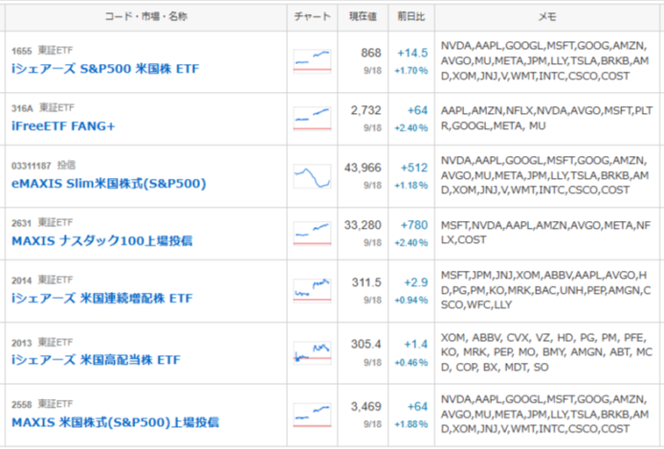The image size is (664, 449).
Task: Open the iシェアーズ S&P500 米国株 ETF link
Action: [x=105, y=69]
